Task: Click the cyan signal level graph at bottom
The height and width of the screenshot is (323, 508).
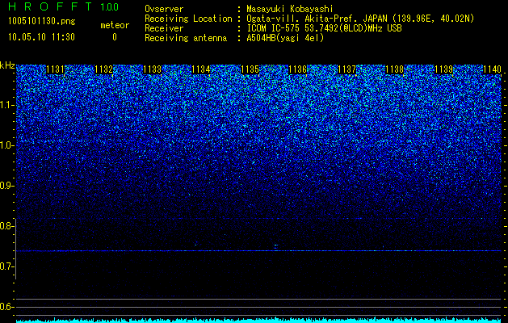Action: [x=259, y=320]
